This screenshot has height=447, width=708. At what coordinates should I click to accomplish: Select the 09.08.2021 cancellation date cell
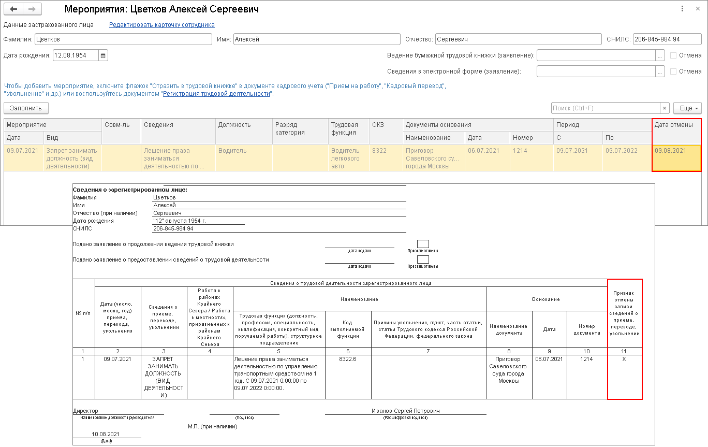click(x=677, y=158)
